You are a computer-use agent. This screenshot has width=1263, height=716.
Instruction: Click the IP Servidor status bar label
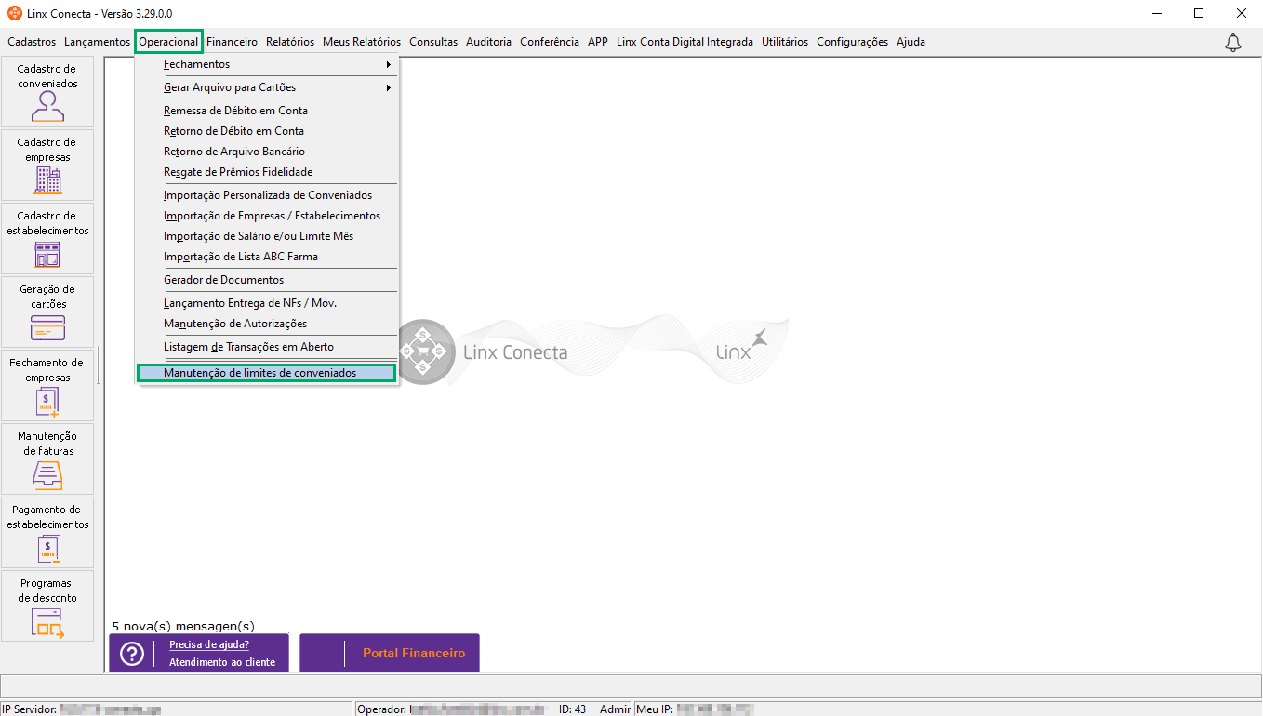pos(30,709)
